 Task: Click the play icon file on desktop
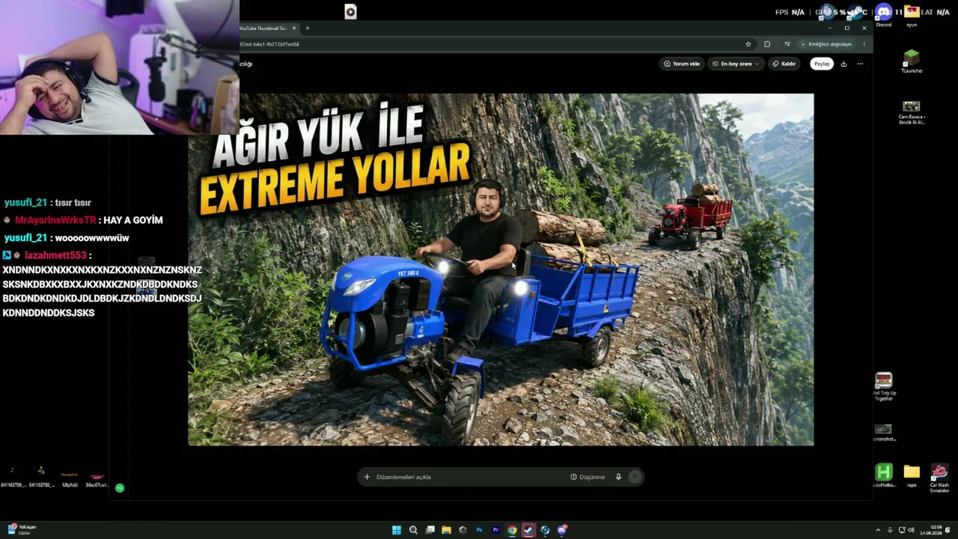(x=350, y=11)
